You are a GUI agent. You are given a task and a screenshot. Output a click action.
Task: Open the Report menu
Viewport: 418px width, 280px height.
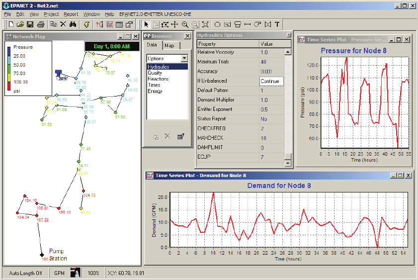[71, 14]
